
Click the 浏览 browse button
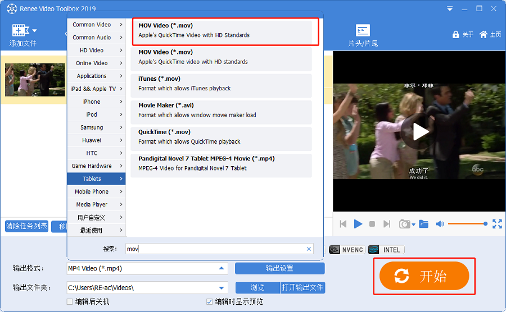[257, 287]
